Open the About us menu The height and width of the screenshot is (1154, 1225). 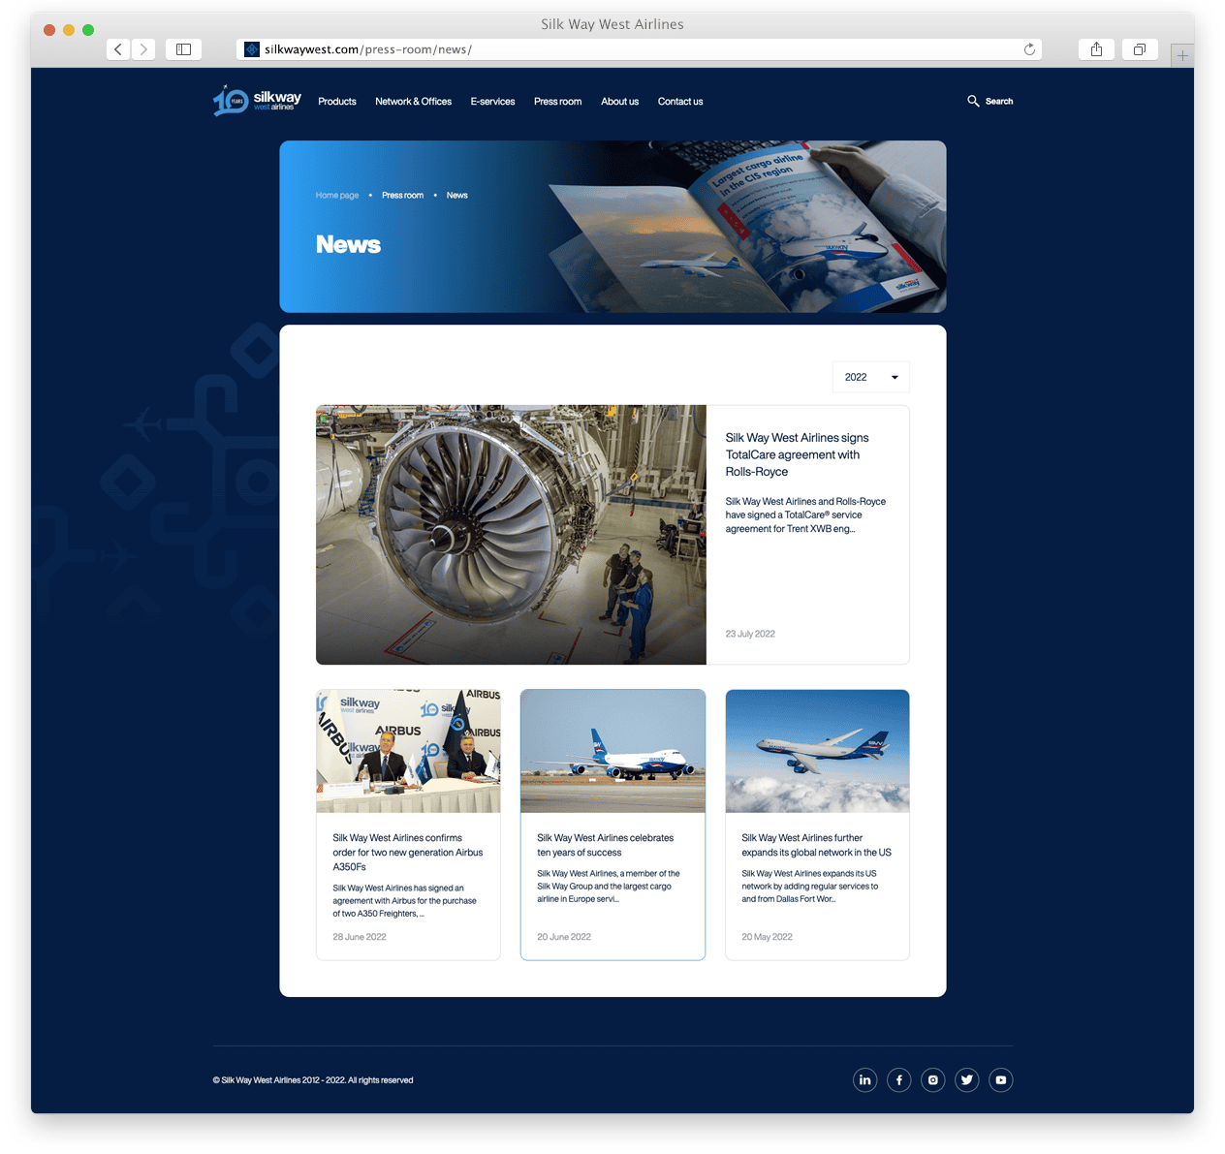coord(619,102)
